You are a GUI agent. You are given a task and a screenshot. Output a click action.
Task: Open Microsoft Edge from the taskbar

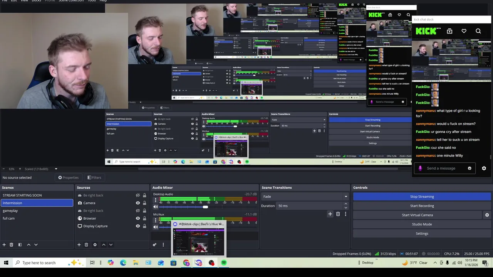click(123, 263)
